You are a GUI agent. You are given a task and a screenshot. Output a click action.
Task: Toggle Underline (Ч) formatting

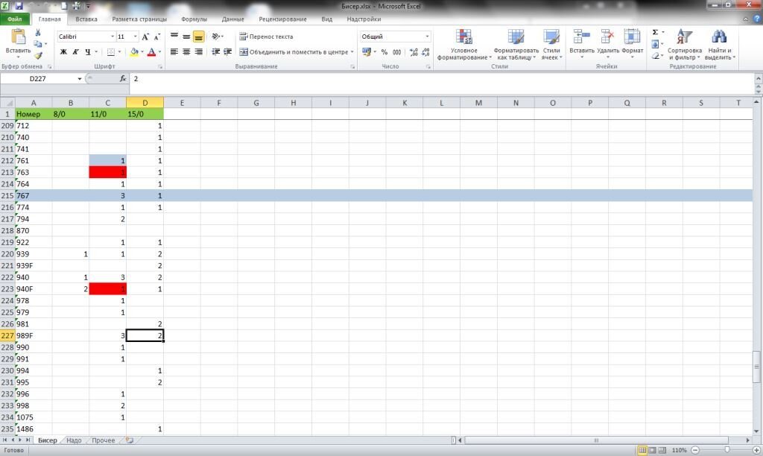point(88,51)
